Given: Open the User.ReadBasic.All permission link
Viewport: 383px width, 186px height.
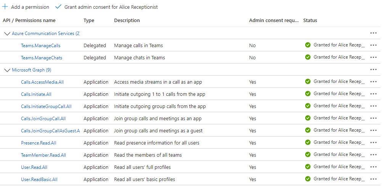Looking at the screenshot, I should click(39, 180).
